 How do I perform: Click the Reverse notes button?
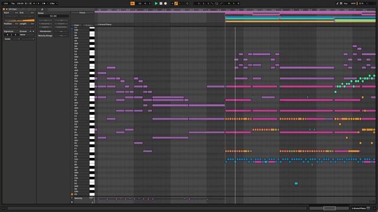[x=45, y=24]
